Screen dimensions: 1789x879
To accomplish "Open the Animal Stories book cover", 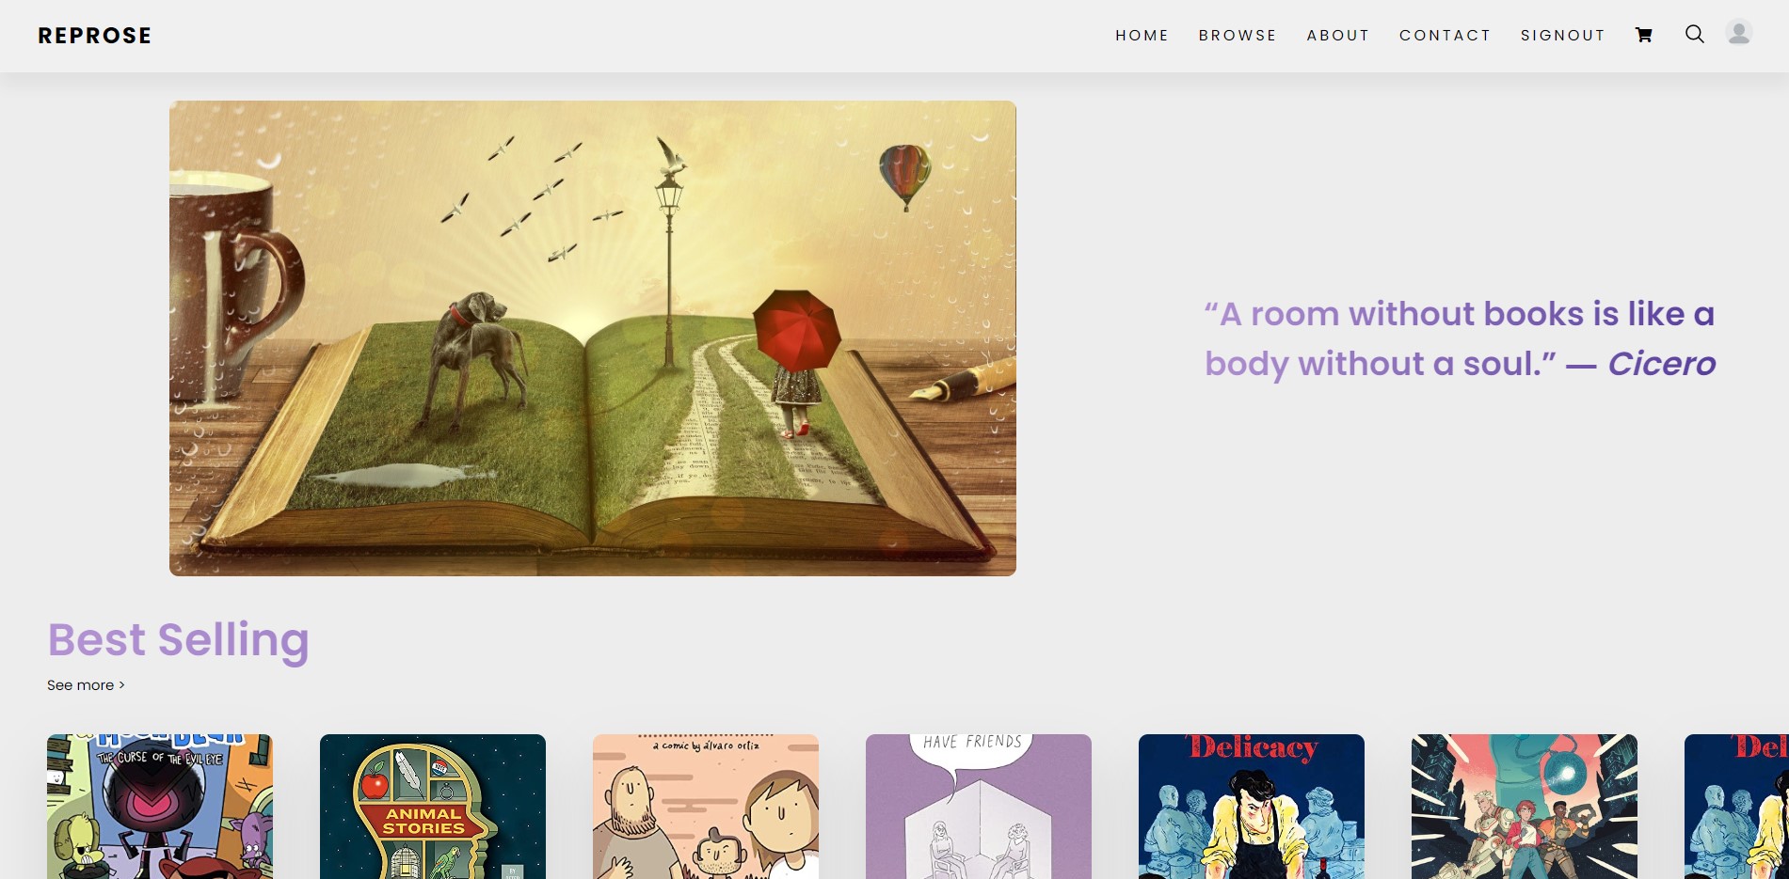I will (x=433, y=807).
